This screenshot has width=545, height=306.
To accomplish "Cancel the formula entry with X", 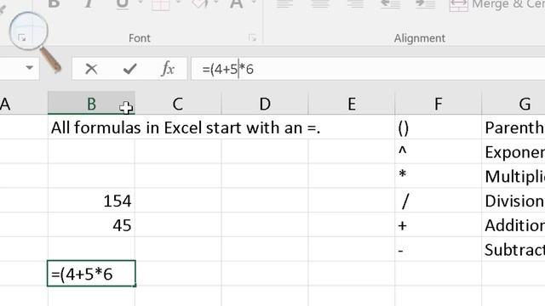I will point(91,69).
